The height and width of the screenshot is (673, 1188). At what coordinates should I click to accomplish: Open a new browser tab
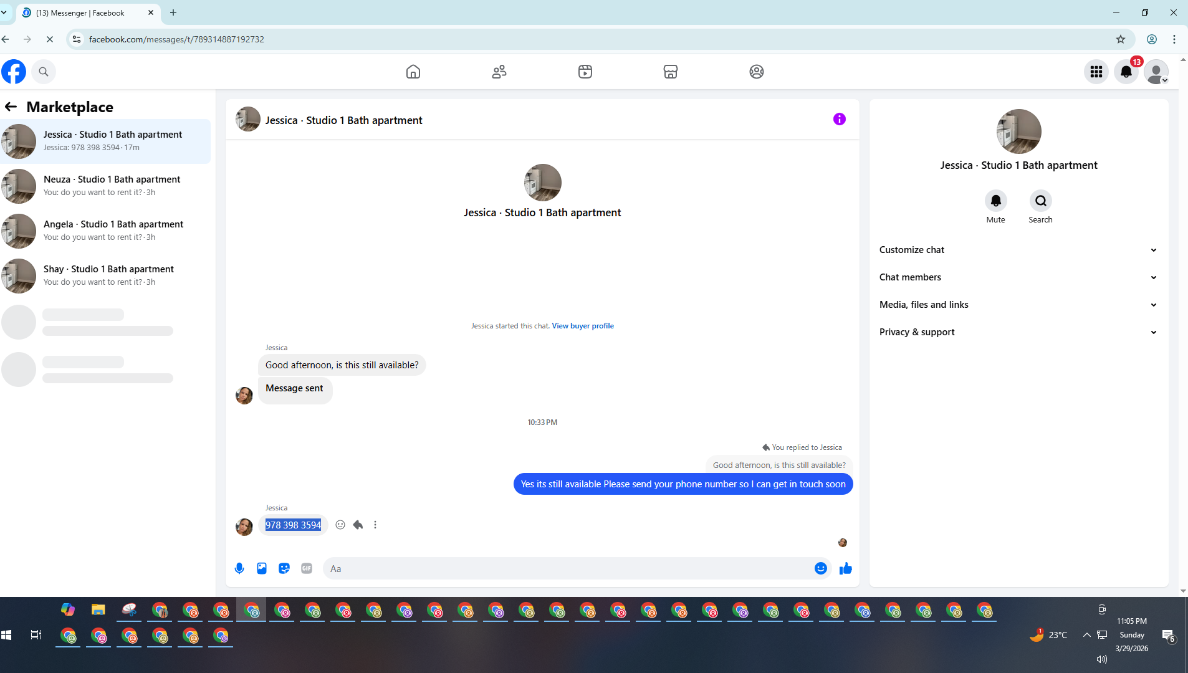(173, 12)
